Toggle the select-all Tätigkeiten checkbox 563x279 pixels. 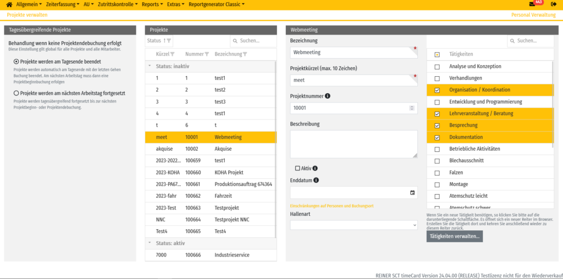click(x=437, y=55)
